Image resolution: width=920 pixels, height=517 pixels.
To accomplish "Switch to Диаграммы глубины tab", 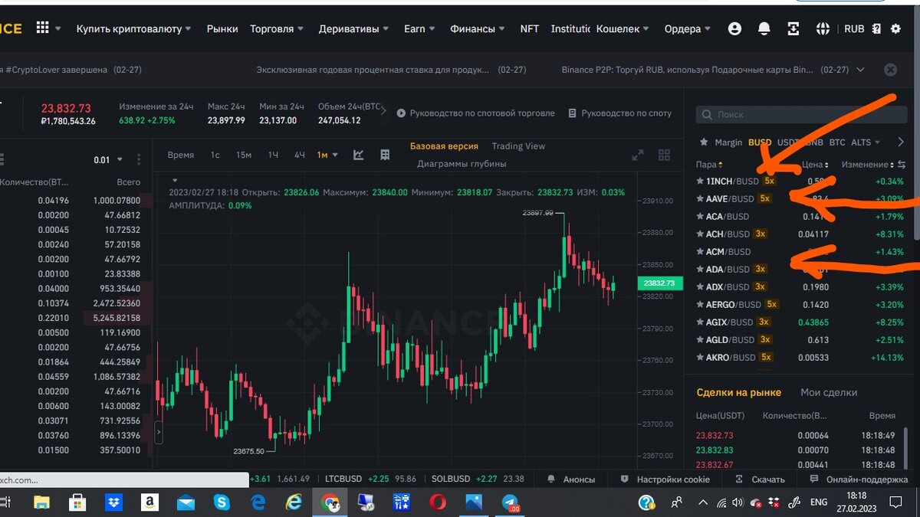I will [462, 164].
